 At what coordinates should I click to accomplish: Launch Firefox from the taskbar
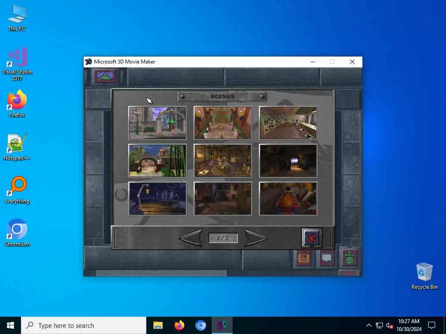pos(179,325)
